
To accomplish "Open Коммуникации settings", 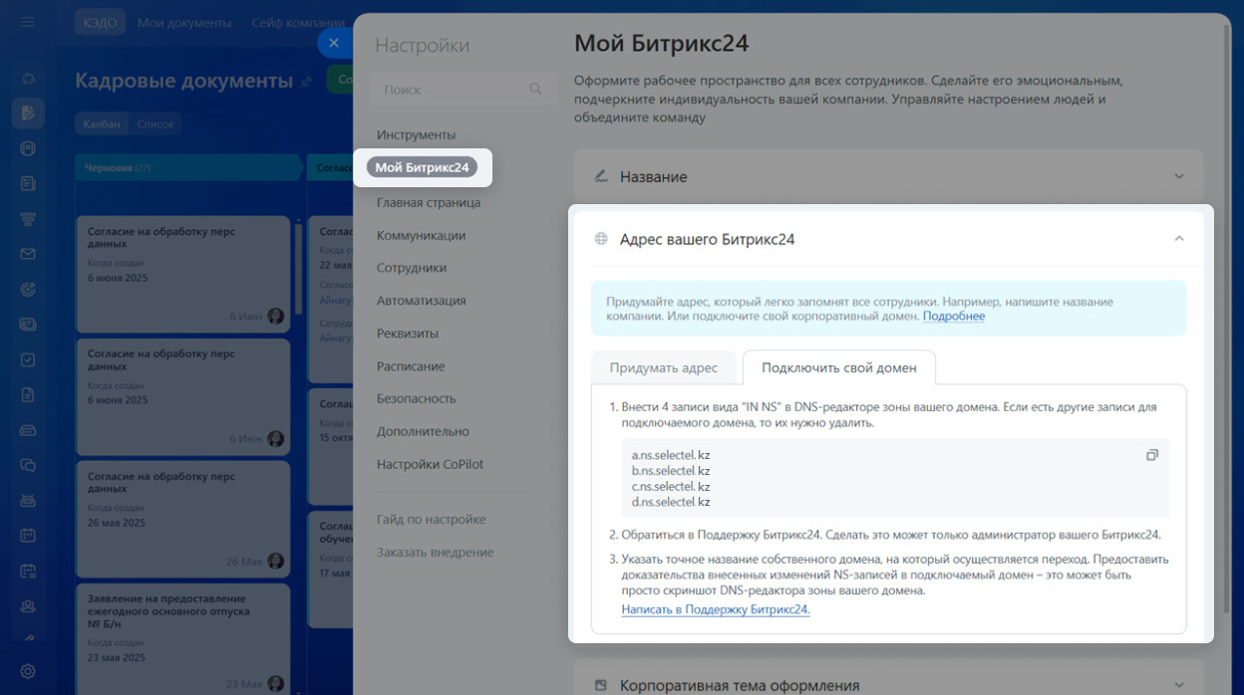I will click(x=421, y=236).
